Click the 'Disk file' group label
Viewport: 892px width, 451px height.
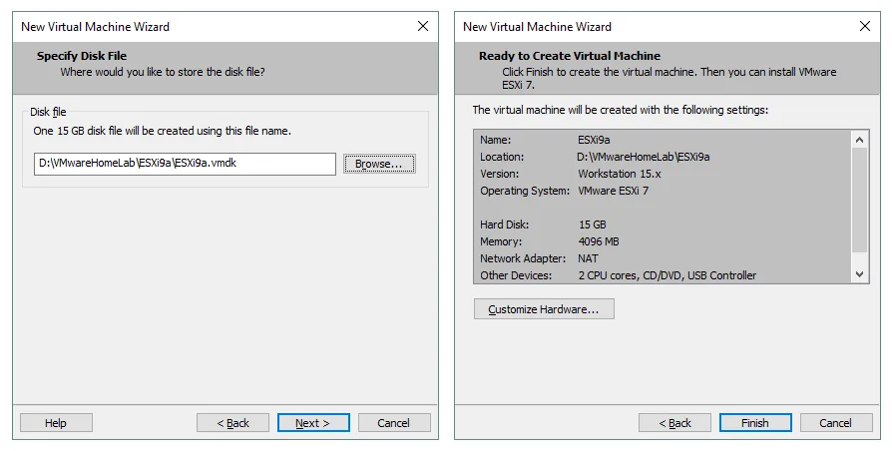tap(48, 112)
